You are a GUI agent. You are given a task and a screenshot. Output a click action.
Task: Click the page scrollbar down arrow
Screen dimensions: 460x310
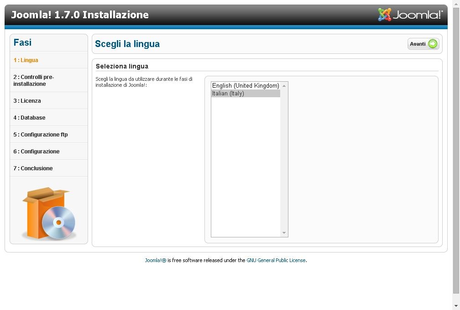click(x=456, y=306)
